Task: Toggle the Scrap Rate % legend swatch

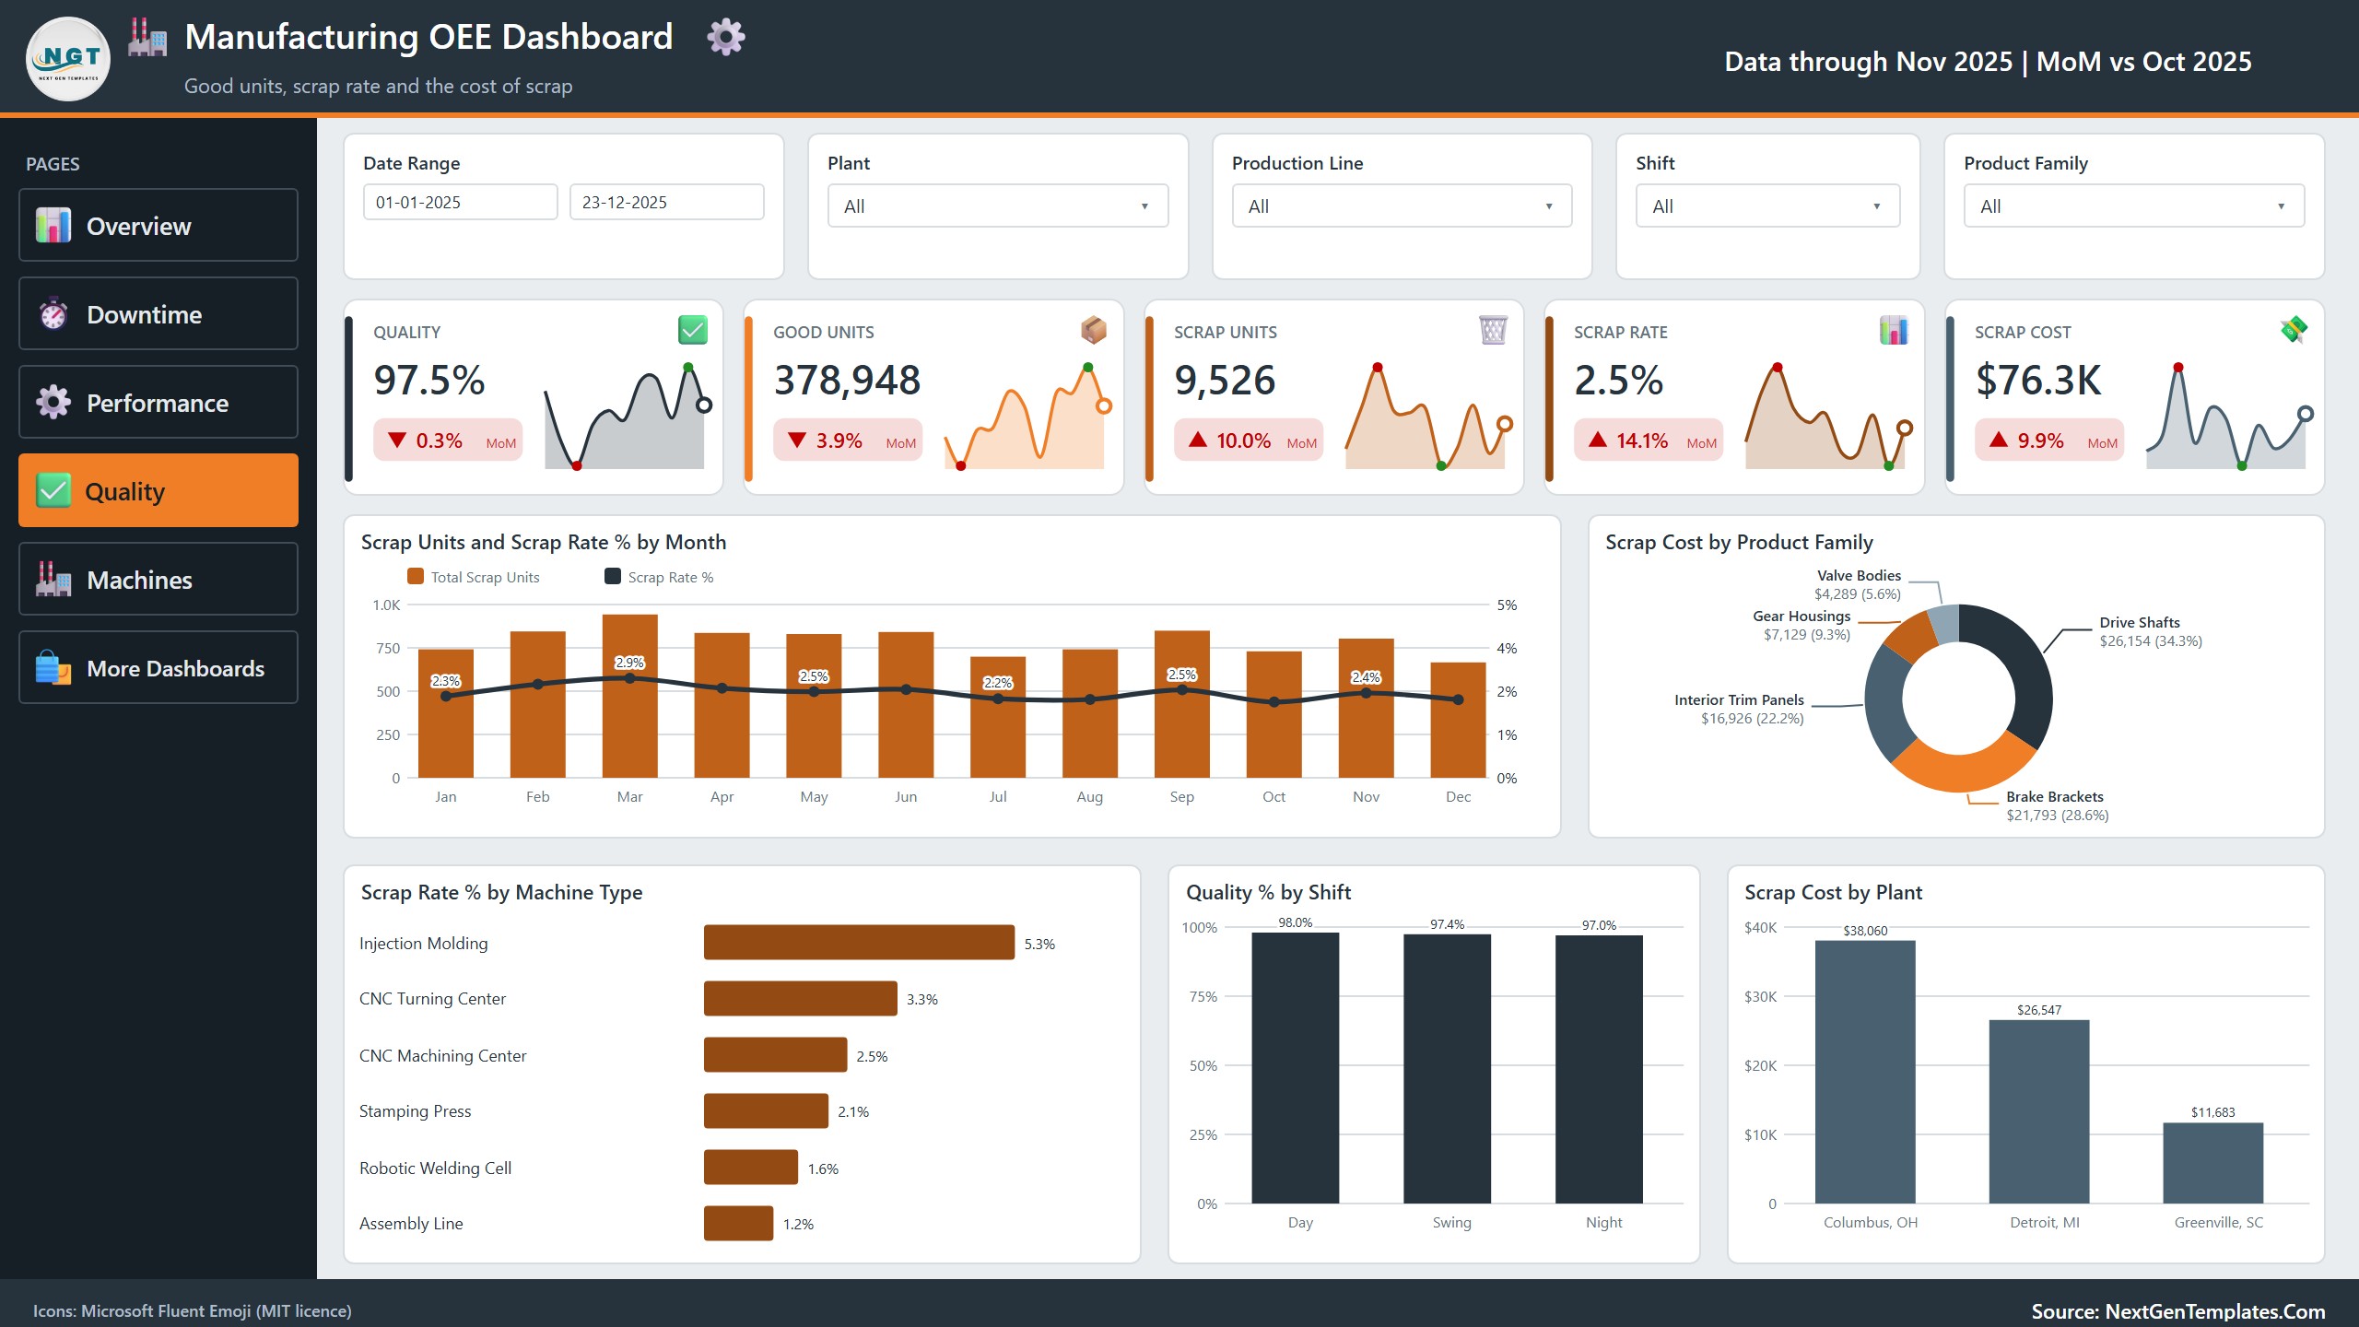Action: [613, 576]
